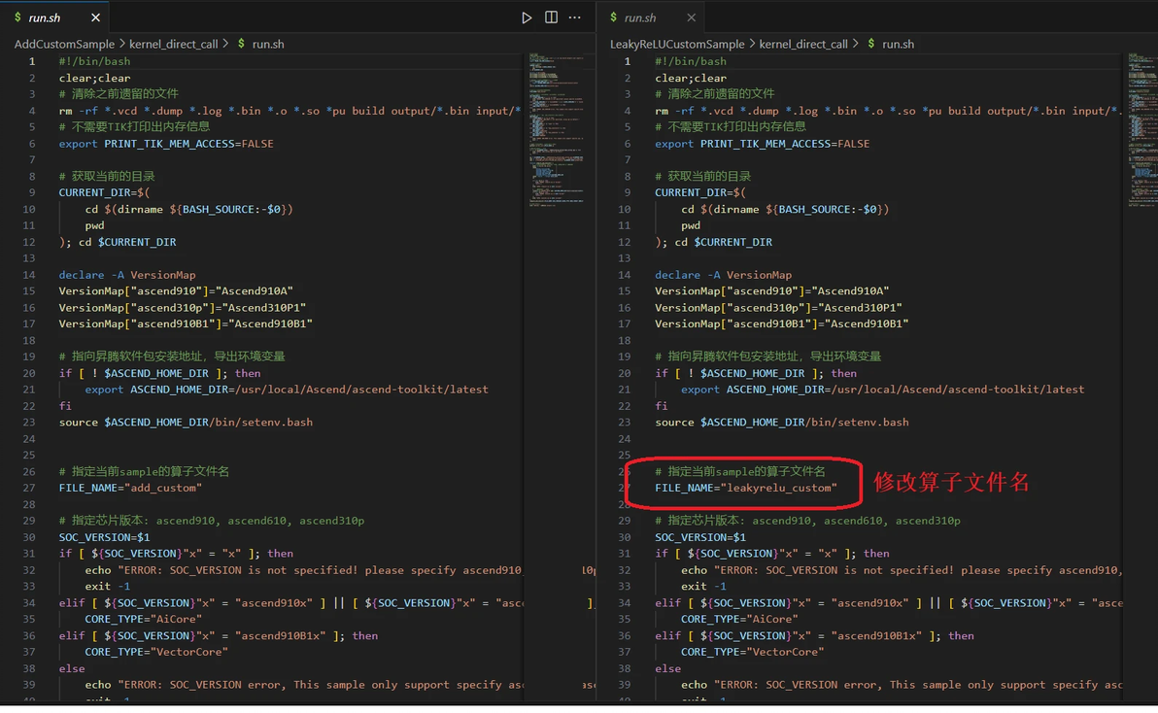Click "if [ ! $ASCEND_HOME_DIR ]; then" in the LeakyReLUCustomSample editor
The width and height of the screenshot is (1158, 713).
click(756, 373)
